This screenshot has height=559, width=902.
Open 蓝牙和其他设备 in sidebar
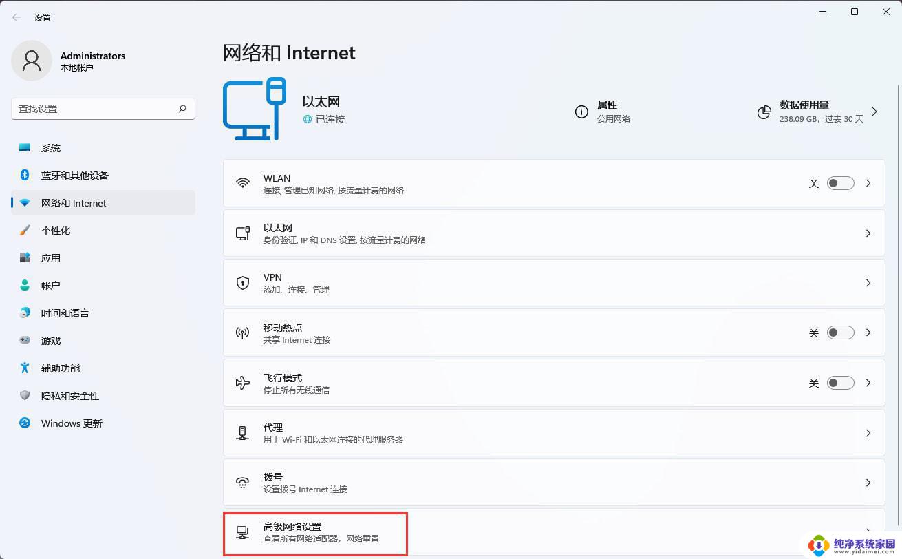[74, 176]
